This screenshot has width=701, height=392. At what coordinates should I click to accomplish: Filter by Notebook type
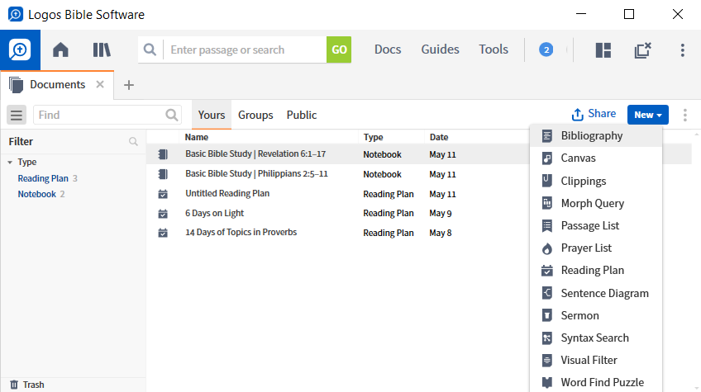37,194
